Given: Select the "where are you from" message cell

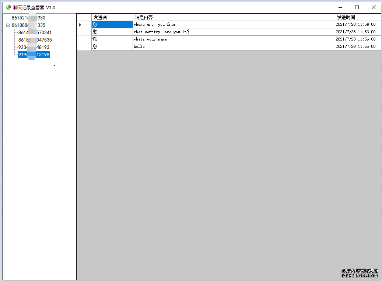Looking at the screenshot, I should click(x=234, y=25).
